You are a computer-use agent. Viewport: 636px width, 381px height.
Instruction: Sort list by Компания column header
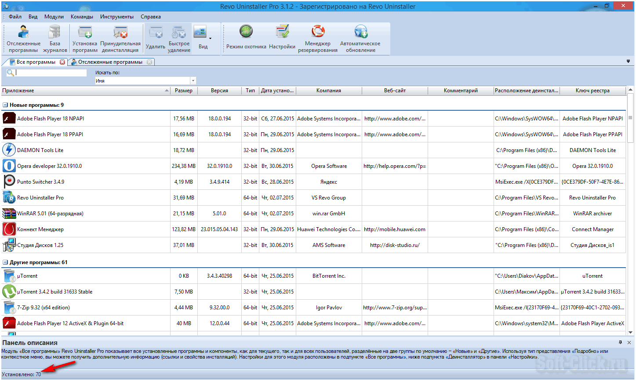pos(328,91)
